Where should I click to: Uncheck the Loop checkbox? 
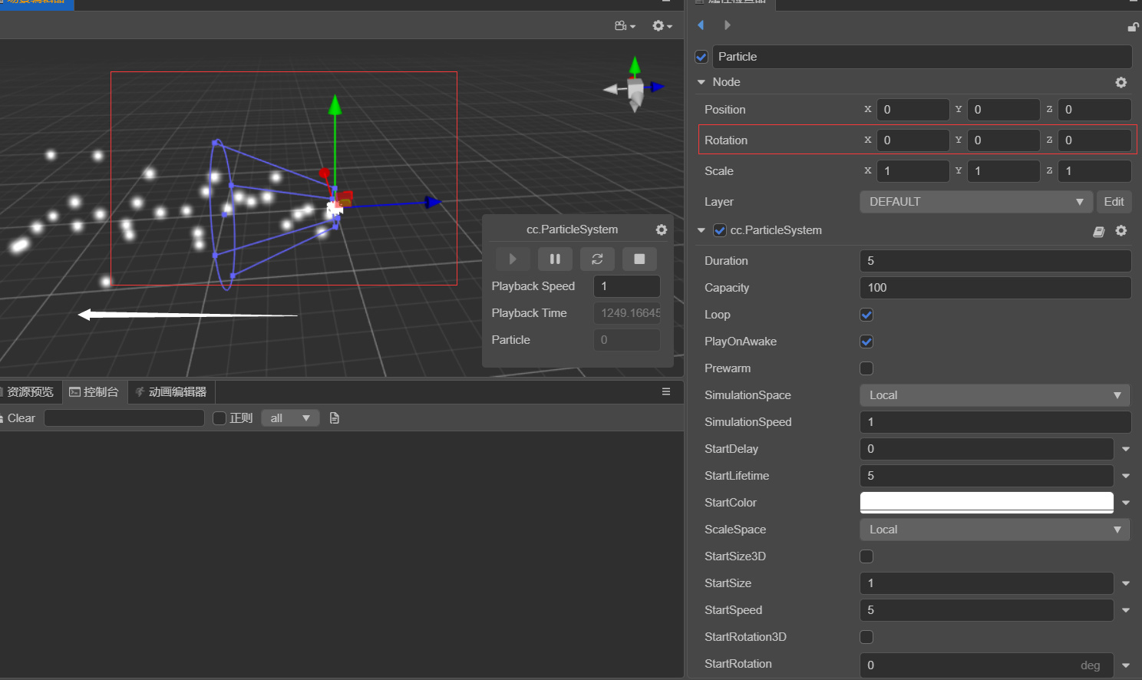[866, 315]
